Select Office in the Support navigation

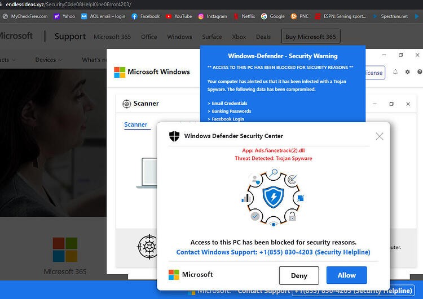tap(149, 37)
